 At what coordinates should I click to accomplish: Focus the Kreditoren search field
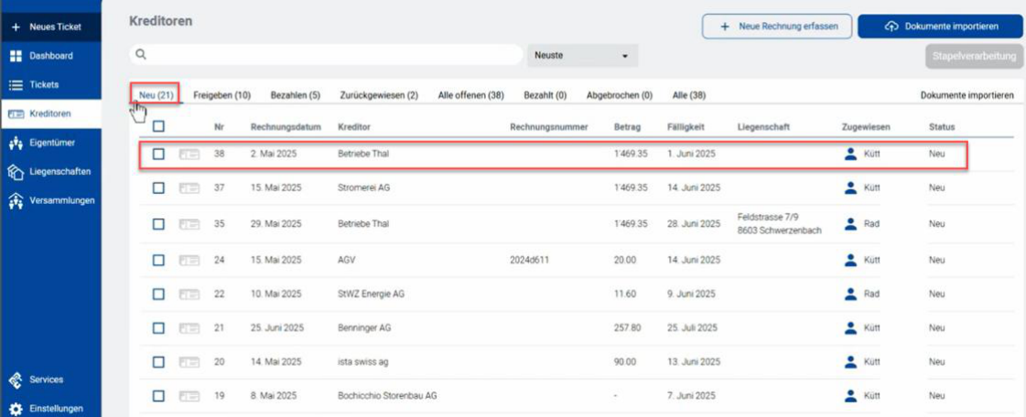[x=326, y=55]
